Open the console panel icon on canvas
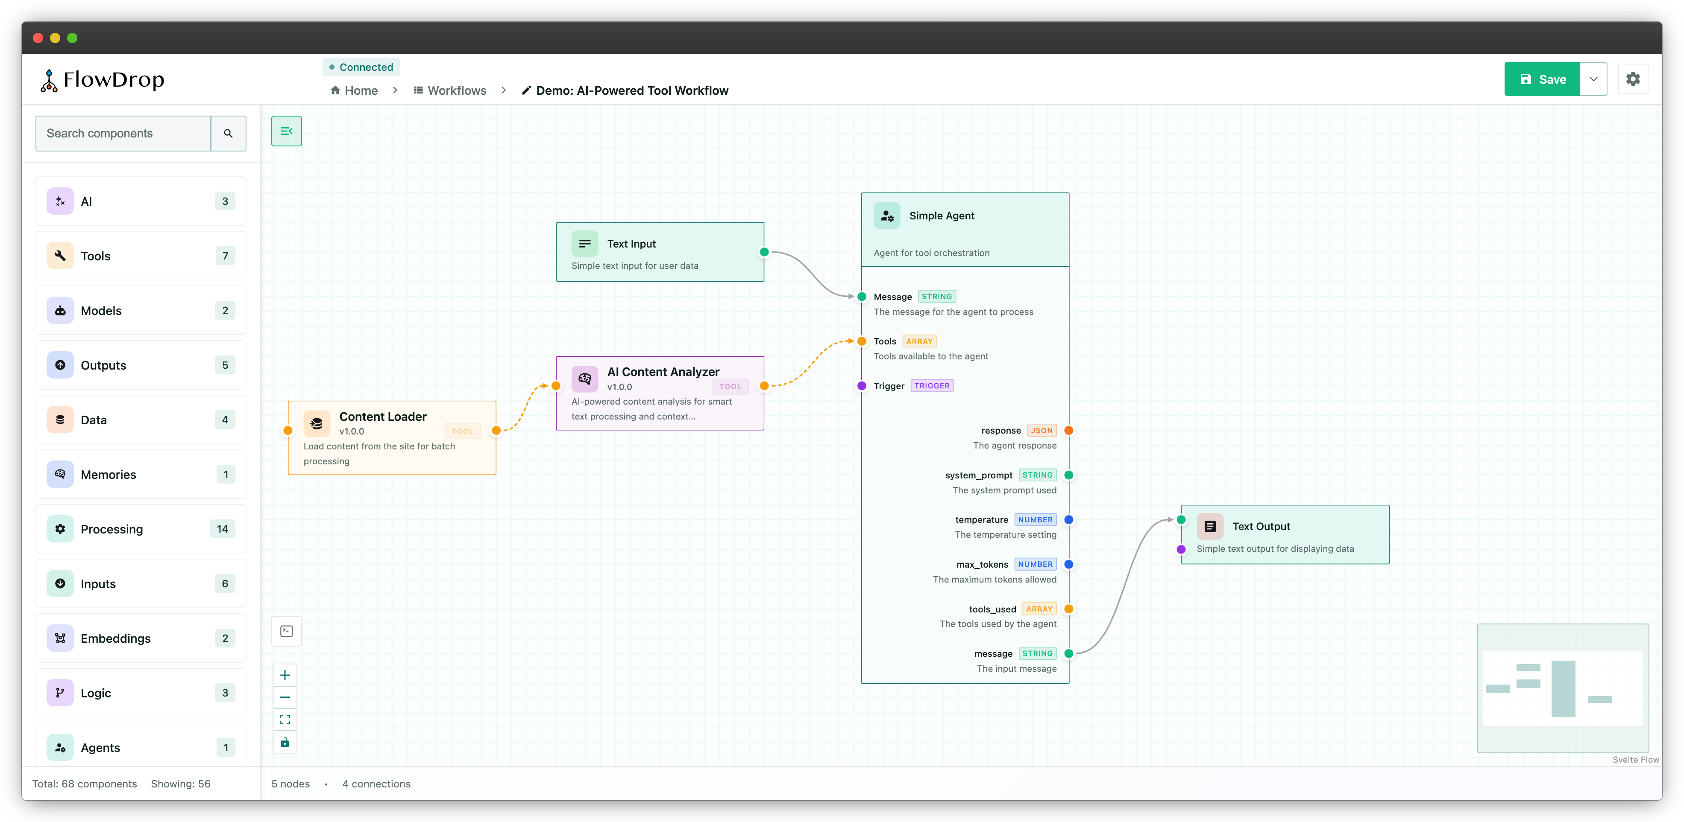 click(x=286, y=631)
